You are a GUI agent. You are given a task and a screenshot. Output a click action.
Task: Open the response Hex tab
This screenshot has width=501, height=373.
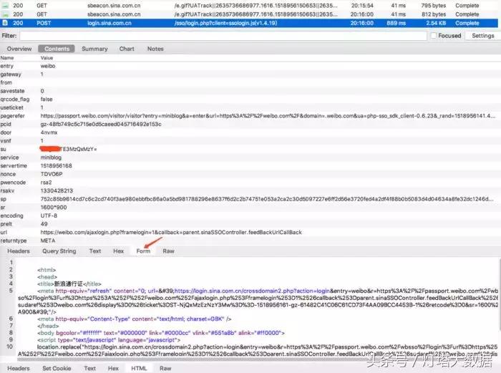point(113,368)
